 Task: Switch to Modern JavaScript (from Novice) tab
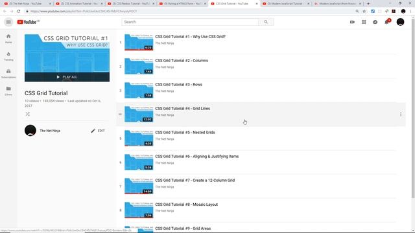[337, 4]
